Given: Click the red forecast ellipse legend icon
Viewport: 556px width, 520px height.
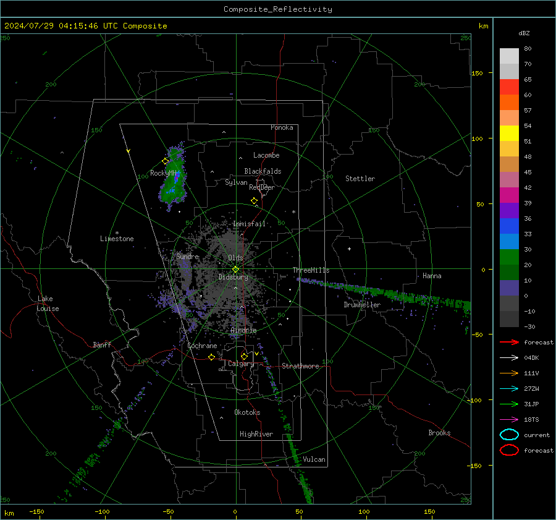Looking at the screenshot, I should [x=509, y=450].
